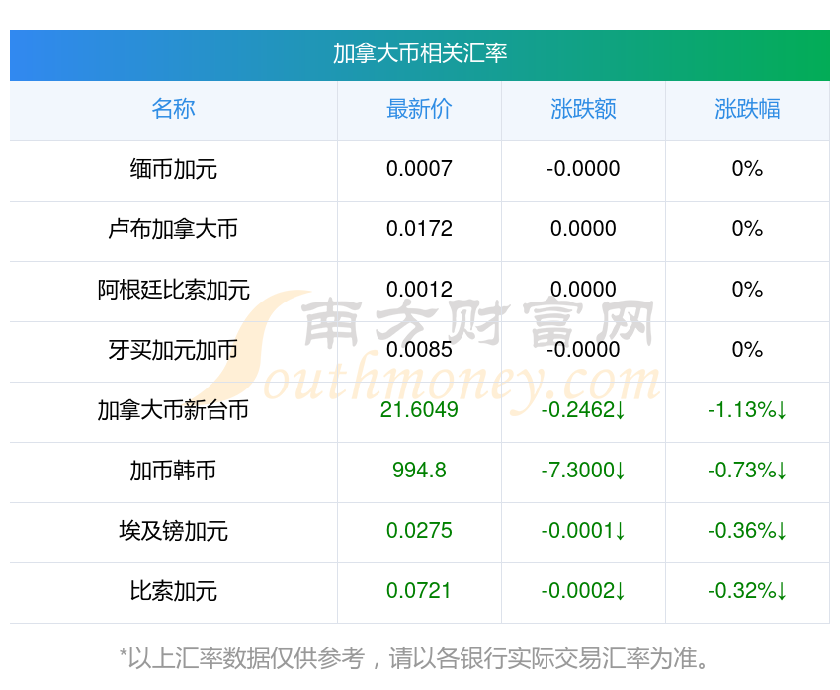Click the latest price 0.0275

419,531
